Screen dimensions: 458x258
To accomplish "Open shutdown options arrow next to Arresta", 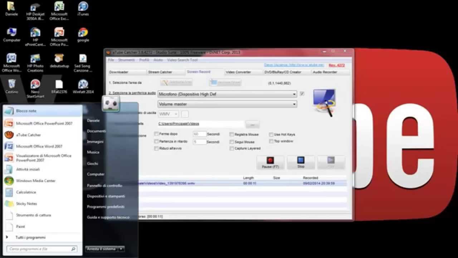I will coord(121,249).
